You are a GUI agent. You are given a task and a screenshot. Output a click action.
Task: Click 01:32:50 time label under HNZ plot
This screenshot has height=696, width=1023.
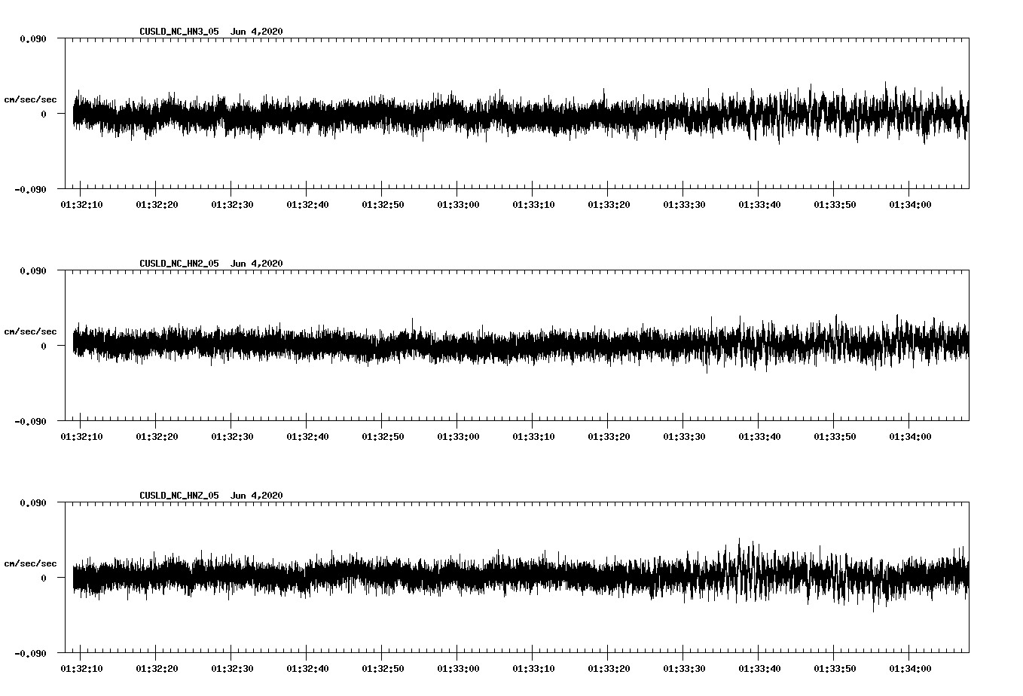[383, 668]
